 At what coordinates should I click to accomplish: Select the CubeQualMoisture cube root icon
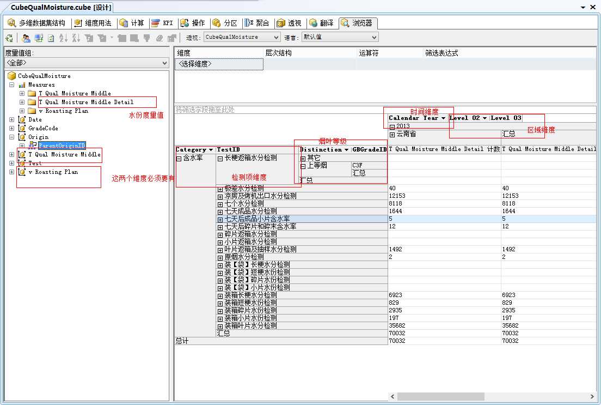point(12,76)
